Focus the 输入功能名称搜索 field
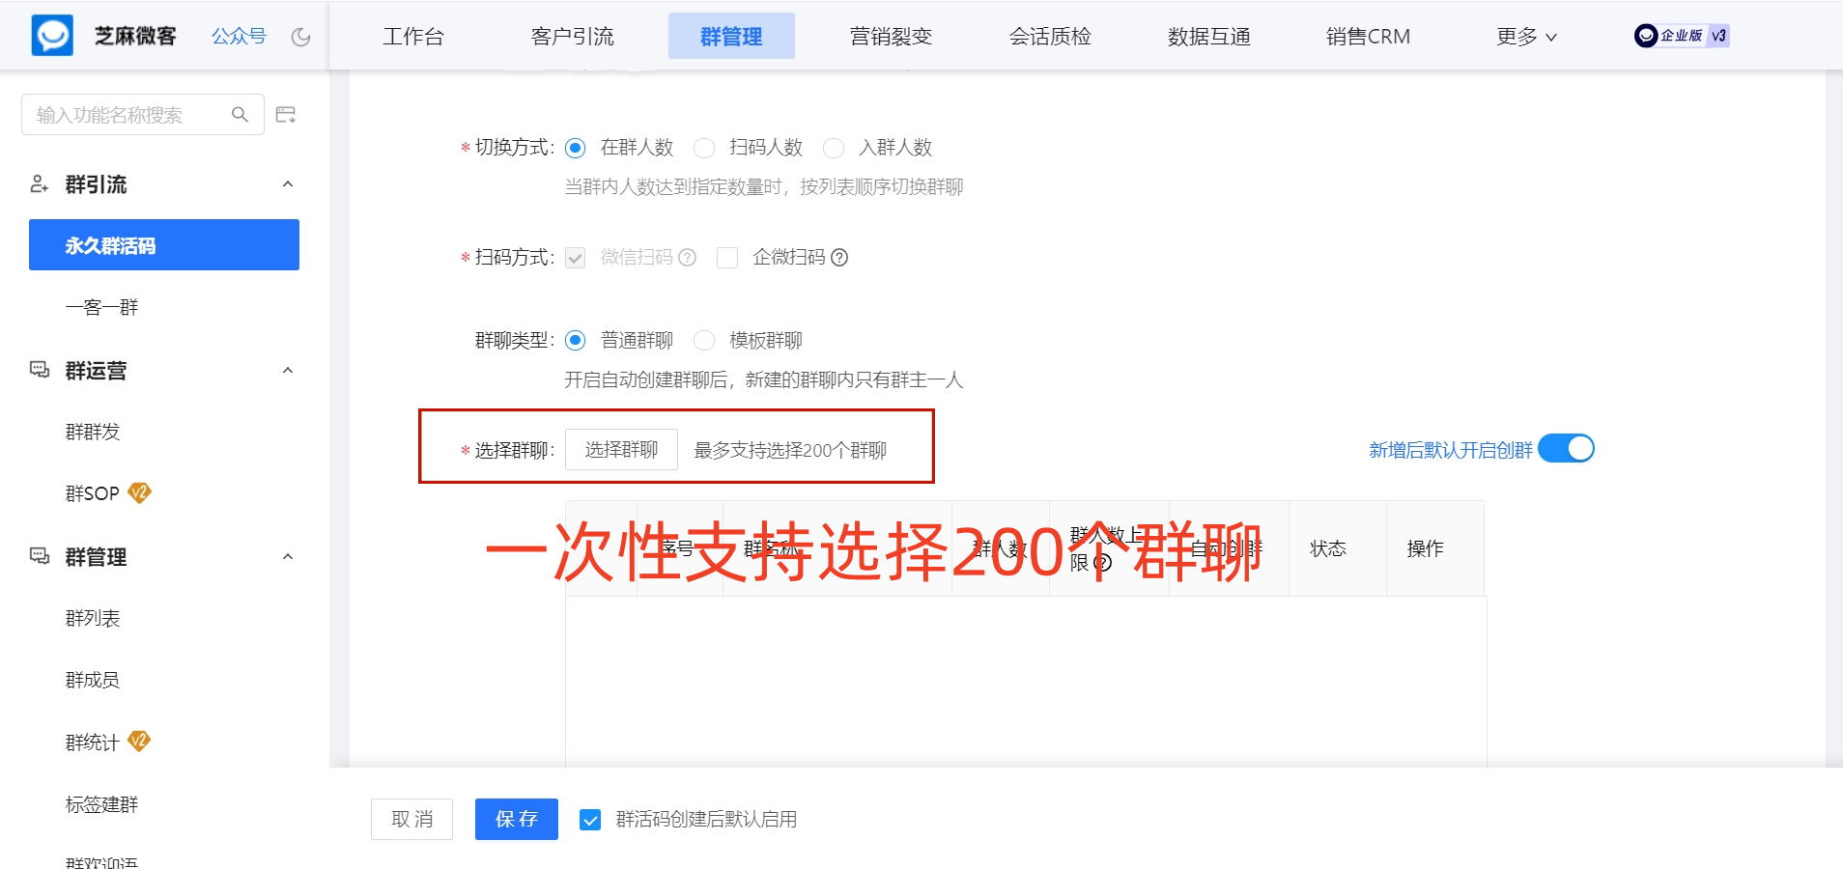 click(143, 115)
